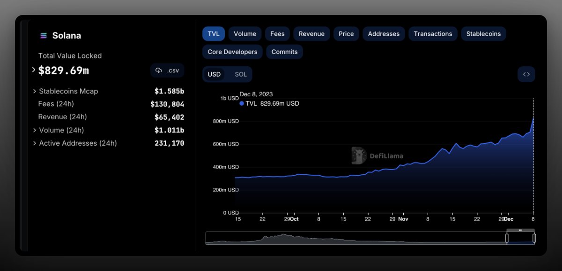
Task: Click the right handle of range slider
Action: 534,238
